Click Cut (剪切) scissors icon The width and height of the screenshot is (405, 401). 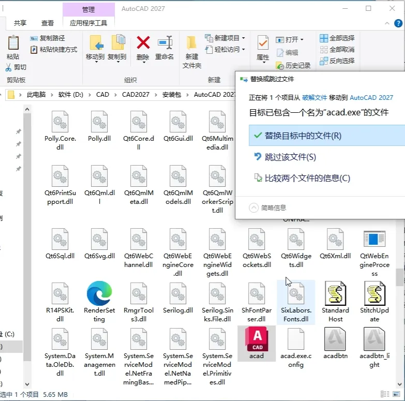[8, 67]
